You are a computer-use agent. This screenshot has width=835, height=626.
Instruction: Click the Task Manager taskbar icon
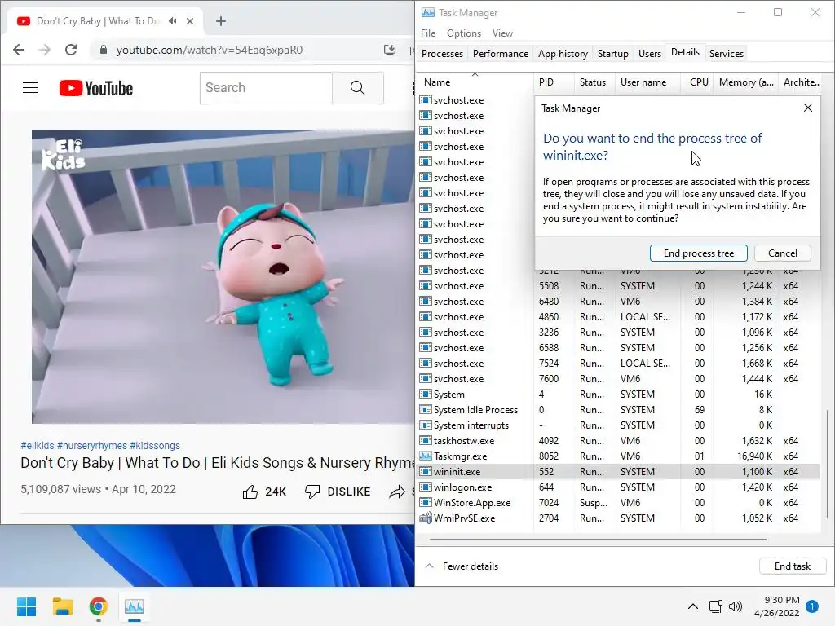[135, 606]
